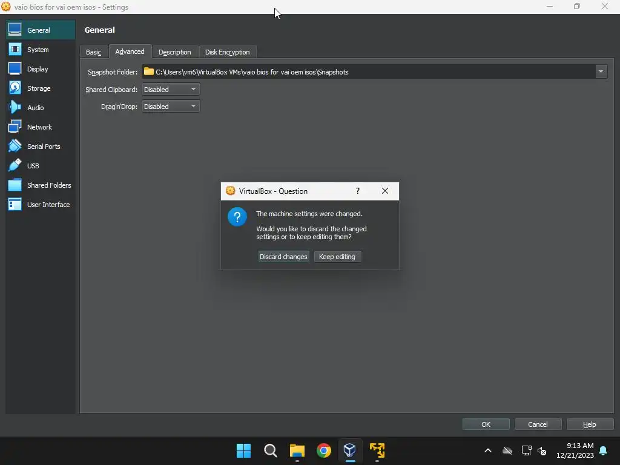Click the Serial Ports label text
620x465 pixels.
(44, 147)
